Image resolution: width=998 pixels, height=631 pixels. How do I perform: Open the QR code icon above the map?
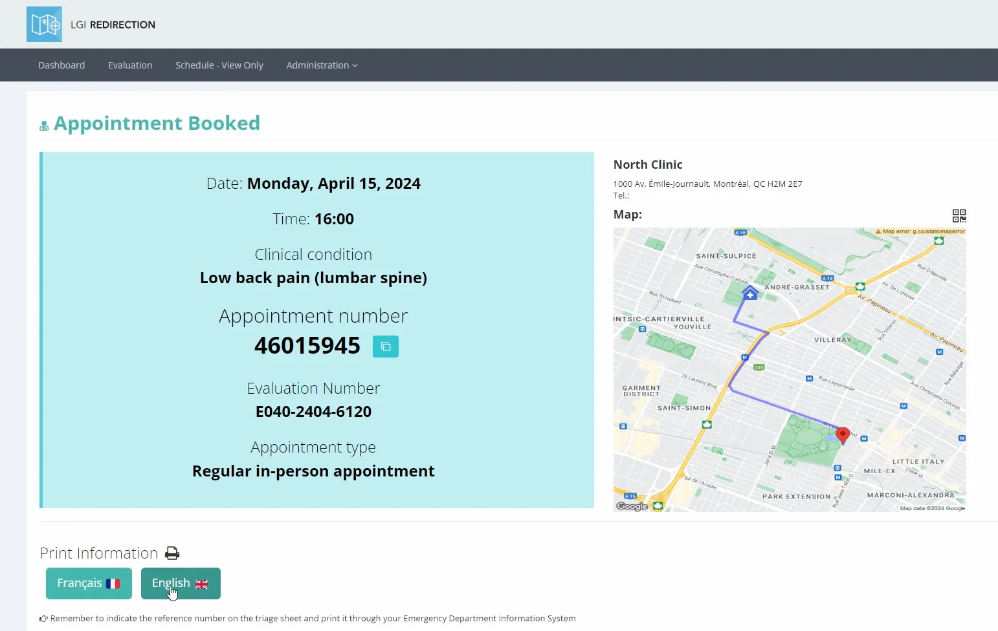959,215
